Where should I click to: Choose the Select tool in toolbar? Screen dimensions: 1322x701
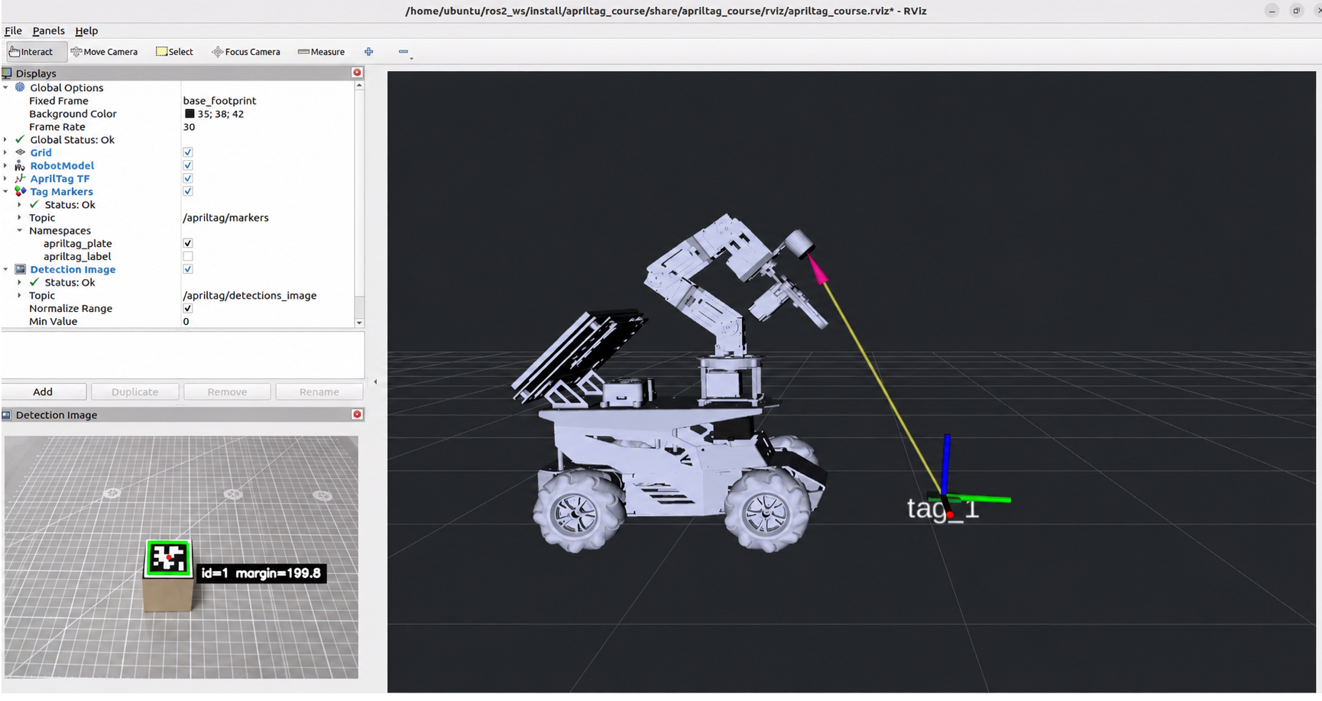tap(174, 52)
